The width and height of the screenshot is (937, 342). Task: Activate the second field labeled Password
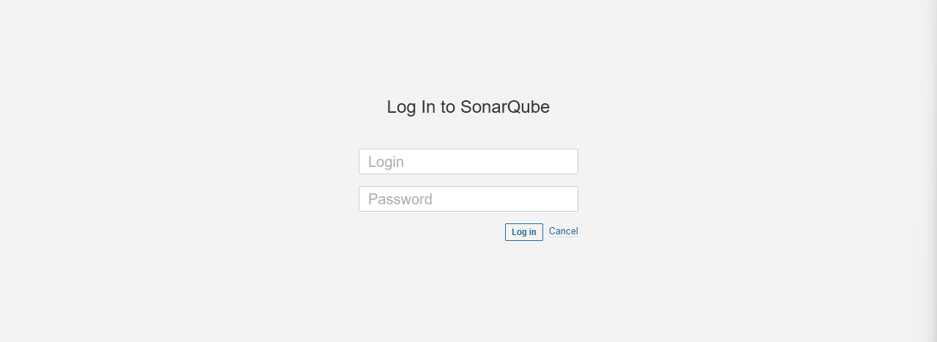tap(468, 199)
